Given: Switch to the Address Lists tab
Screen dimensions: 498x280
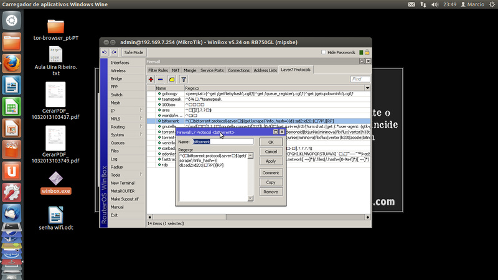Looking at the screenshot, I should (265, 70).
